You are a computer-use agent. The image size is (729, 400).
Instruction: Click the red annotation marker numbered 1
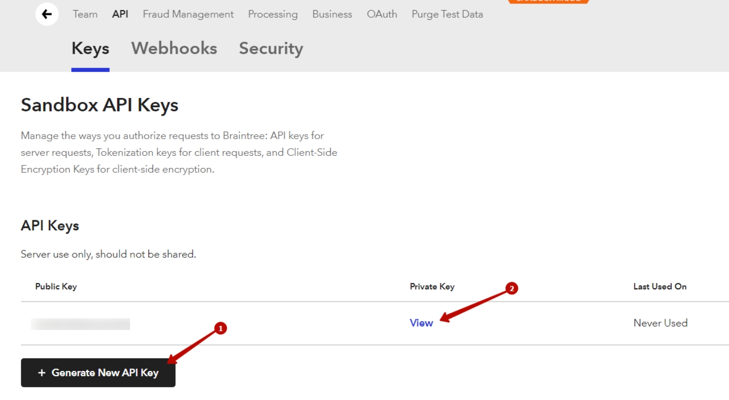click(220, 329)
